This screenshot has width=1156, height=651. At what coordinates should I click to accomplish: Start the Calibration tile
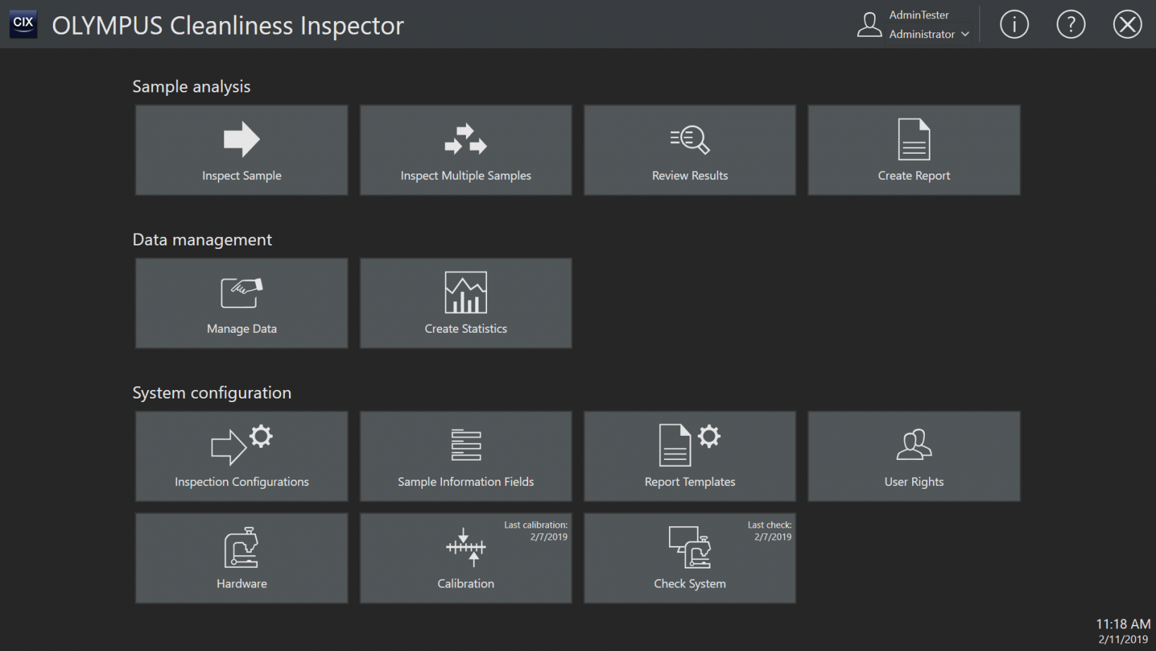(x=465, y=558)
